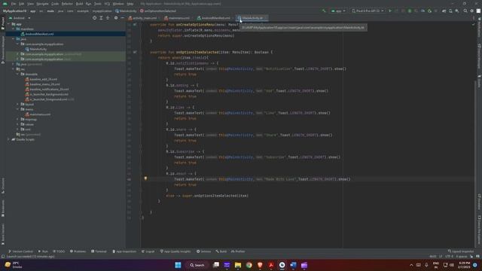Open Layout Inspector in the bottom right
Viewport: 482px width, 271px height.
pyautogui.click(x=461, y=251)
